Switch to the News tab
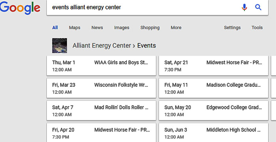Screen dimensions: 276x142 click(97, 28)
